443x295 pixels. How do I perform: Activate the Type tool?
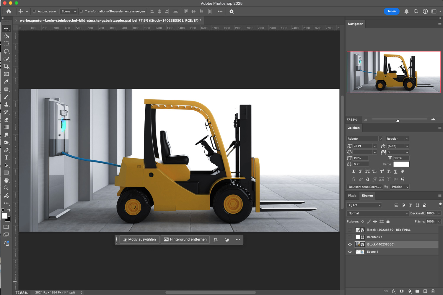click(x=6, y=158)
